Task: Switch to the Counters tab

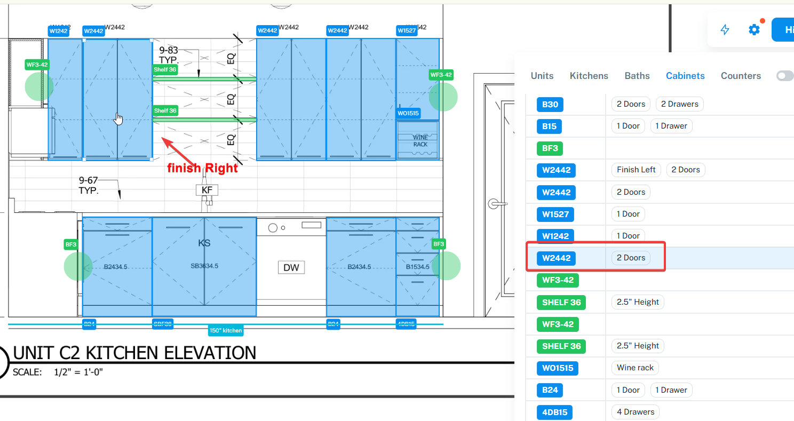Action: 741,76
